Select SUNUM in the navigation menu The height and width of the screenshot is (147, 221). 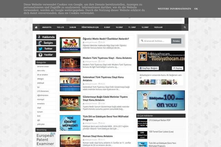(x=73, y=27)
